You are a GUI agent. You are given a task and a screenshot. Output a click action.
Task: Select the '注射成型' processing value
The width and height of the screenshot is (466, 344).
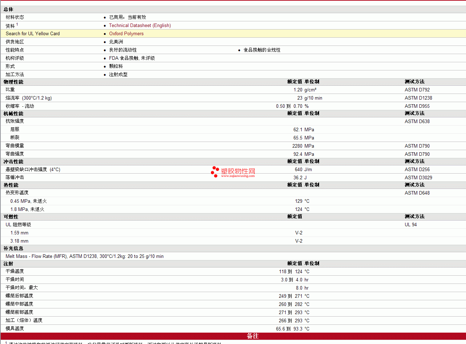point(118,75)
